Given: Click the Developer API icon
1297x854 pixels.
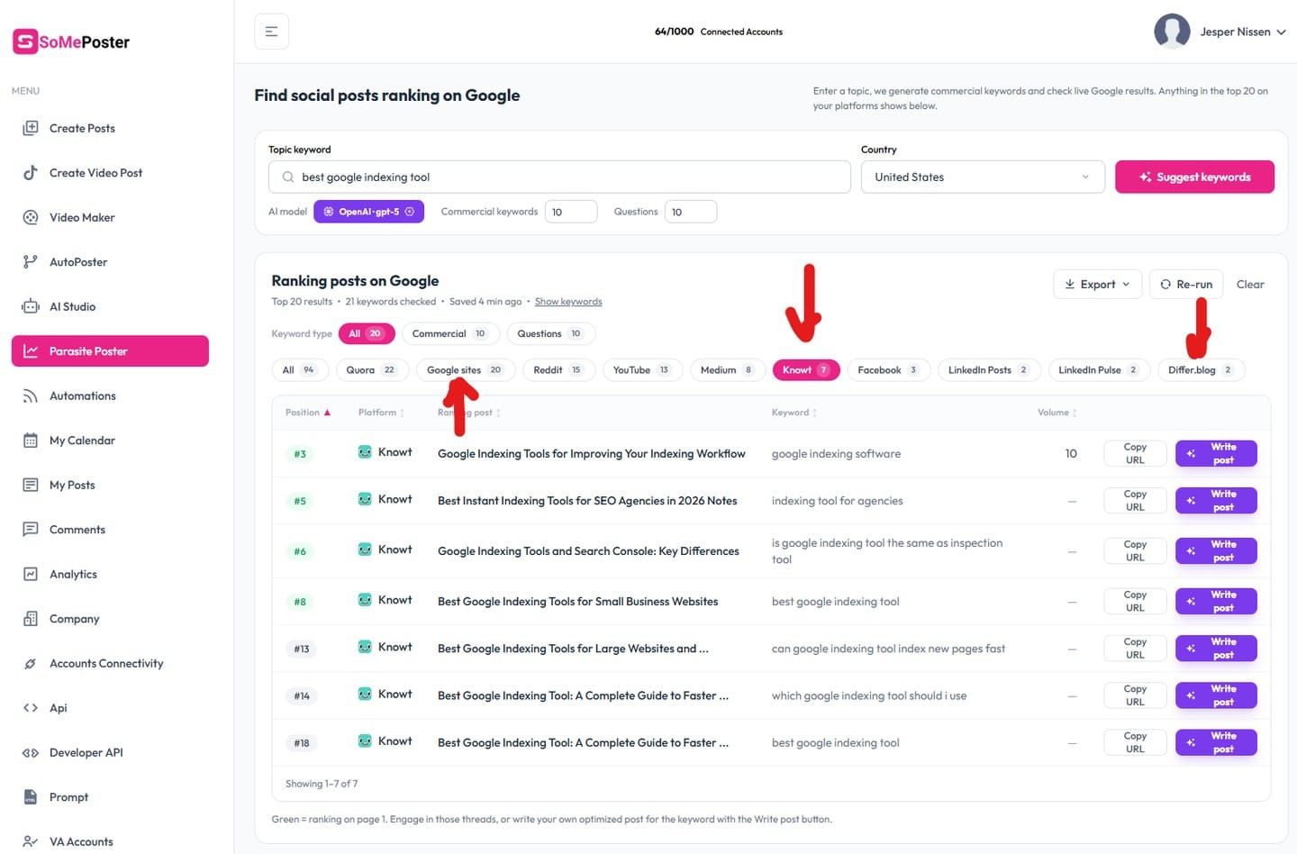Looking at the screenshot, I should (31, 752).
